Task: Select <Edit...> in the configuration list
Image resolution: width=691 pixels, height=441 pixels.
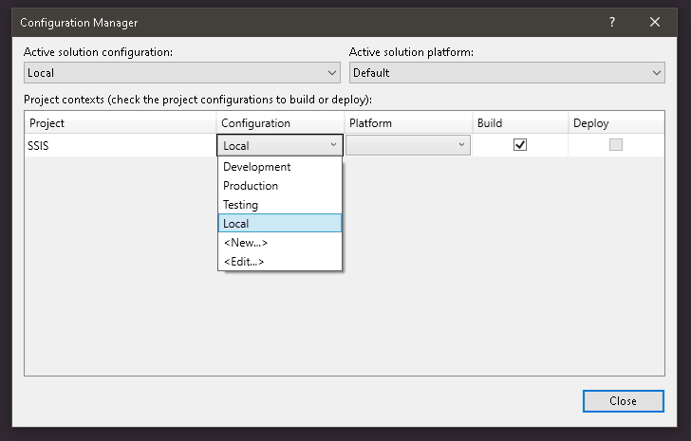Action: point(244,262)
